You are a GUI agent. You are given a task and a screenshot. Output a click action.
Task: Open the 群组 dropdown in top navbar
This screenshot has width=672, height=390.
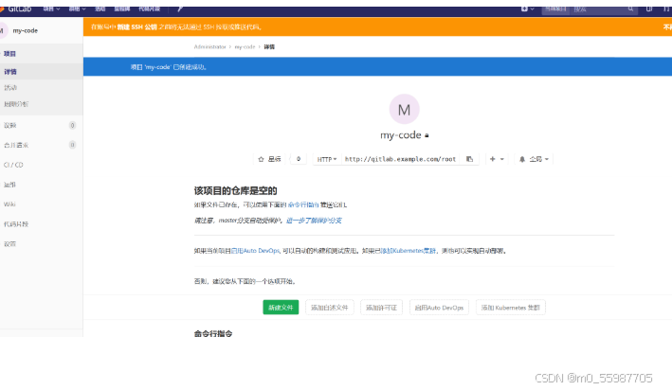click(77, 9)
